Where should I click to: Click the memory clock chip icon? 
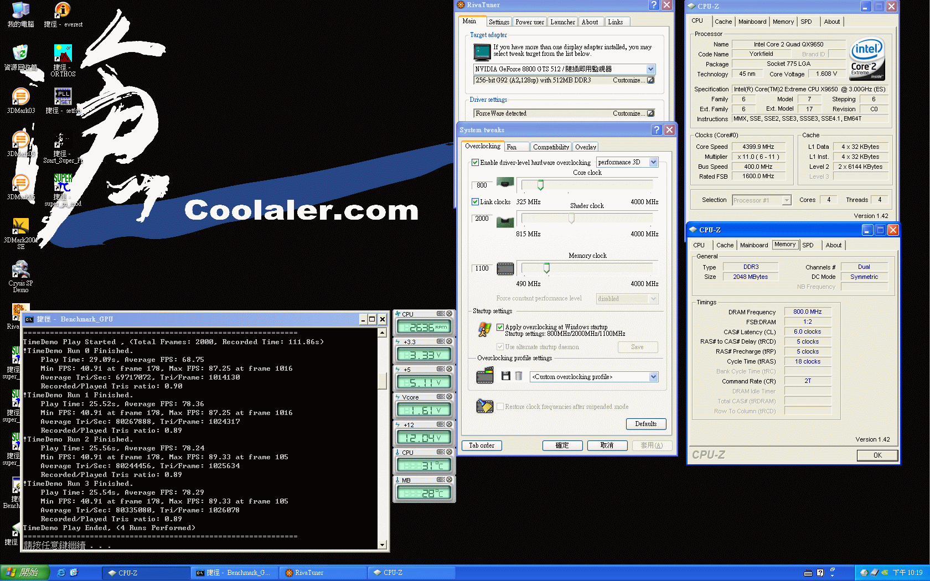505,269
